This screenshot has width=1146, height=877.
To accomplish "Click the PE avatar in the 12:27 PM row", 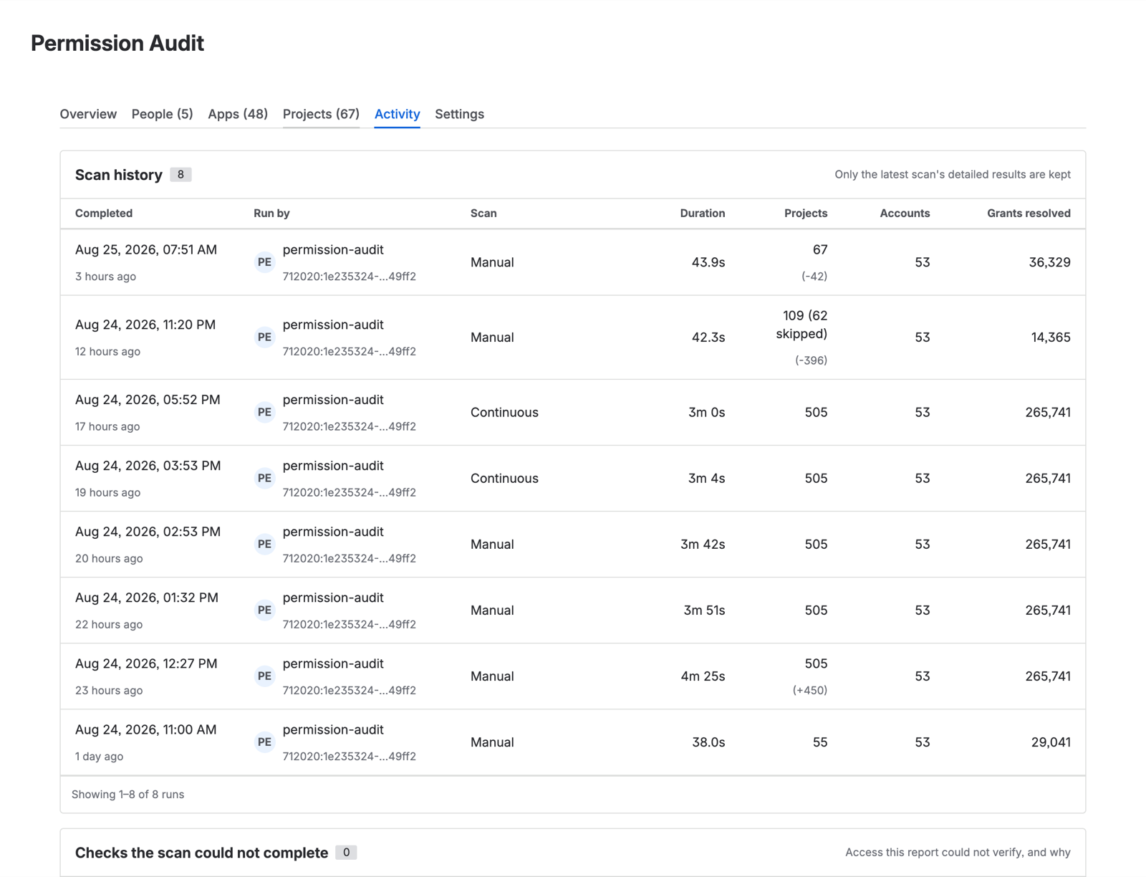I will (x=264, y=676).
